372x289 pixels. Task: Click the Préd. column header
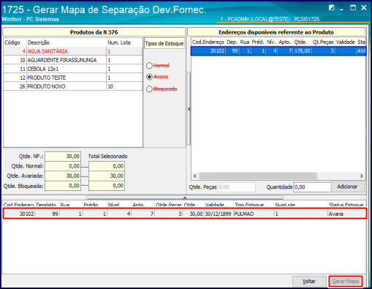click(258, 42)
